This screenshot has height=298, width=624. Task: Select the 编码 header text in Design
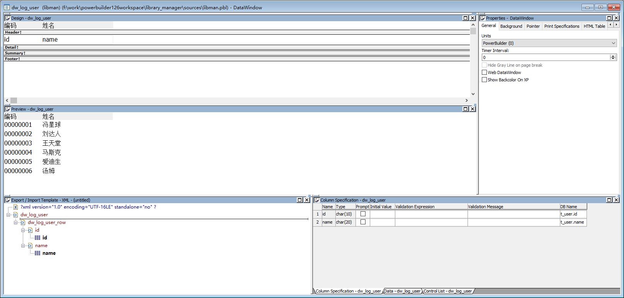coord(10,25)
